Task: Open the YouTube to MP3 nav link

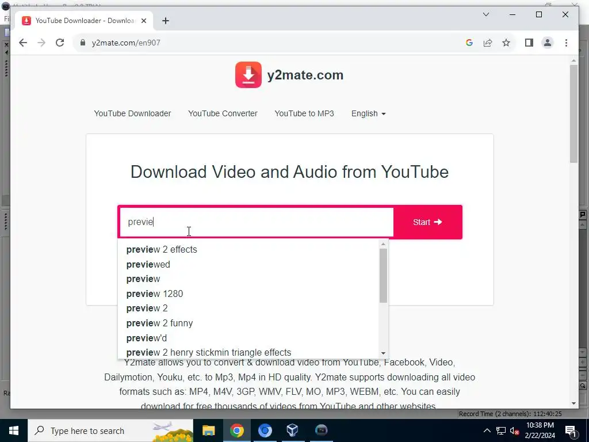Action: tap(304, 113)
